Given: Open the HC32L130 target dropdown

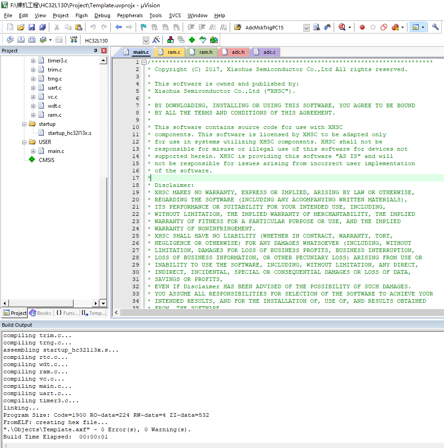Looking at the screenshot, I should (146, 41).
